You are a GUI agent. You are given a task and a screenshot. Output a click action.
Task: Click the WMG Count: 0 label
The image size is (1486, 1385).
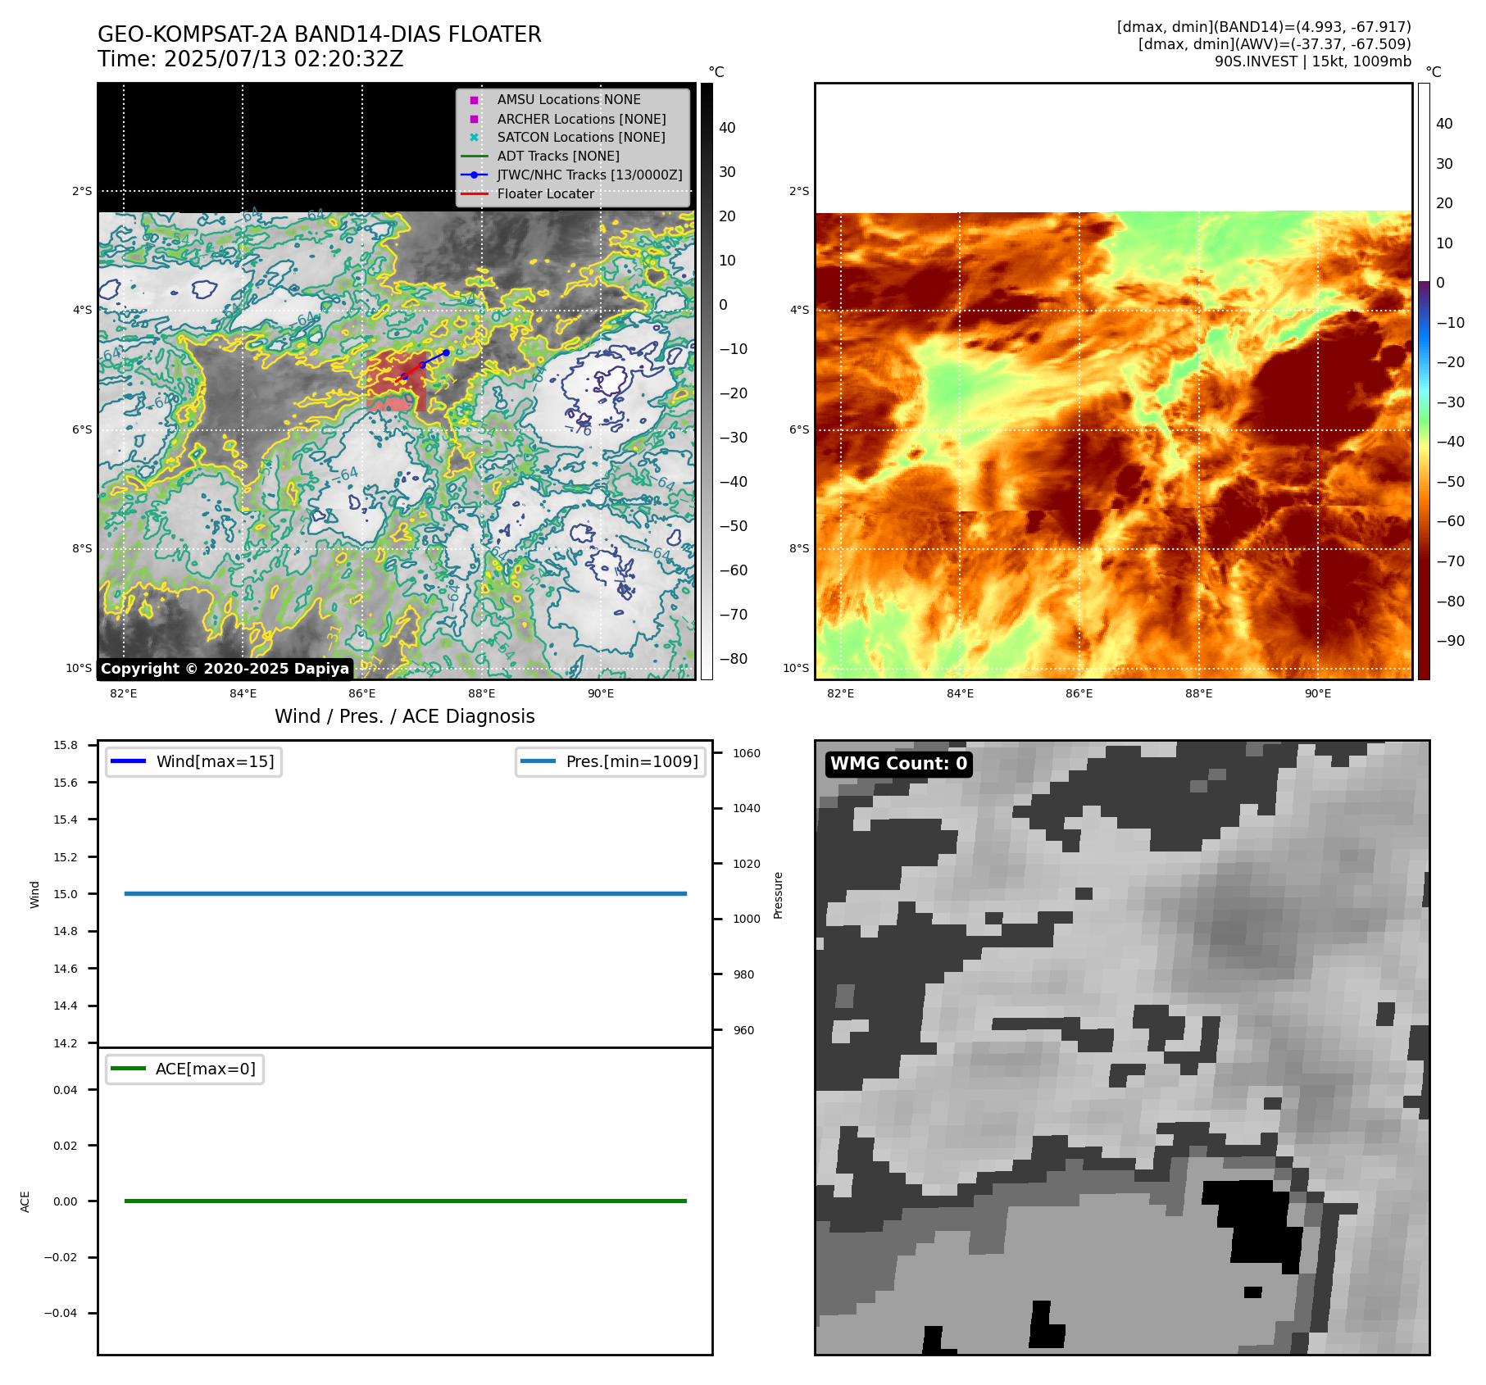898,764
